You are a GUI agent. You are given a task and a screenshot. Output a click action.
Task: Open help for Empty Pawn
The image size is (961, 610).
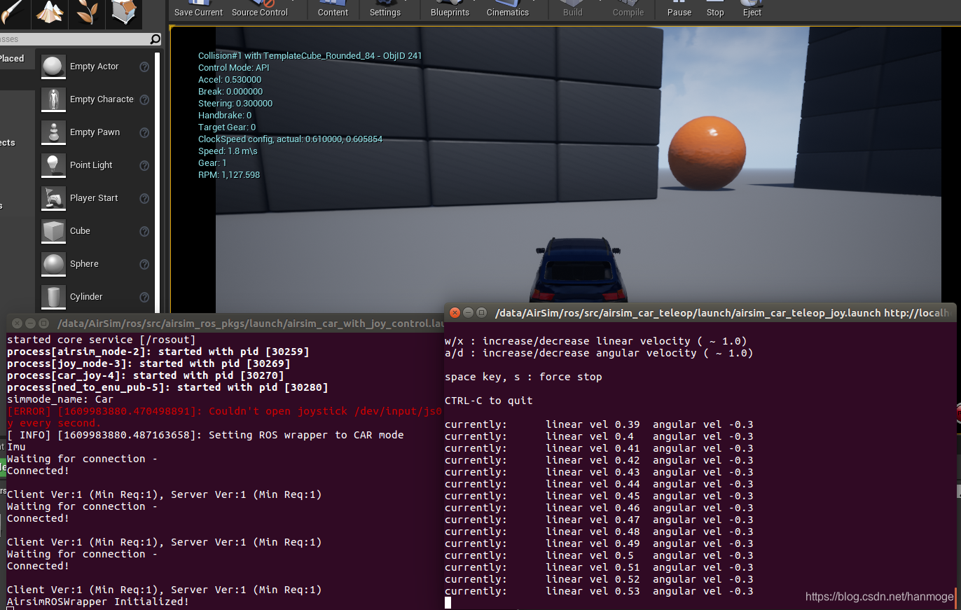tap(144, 133)
